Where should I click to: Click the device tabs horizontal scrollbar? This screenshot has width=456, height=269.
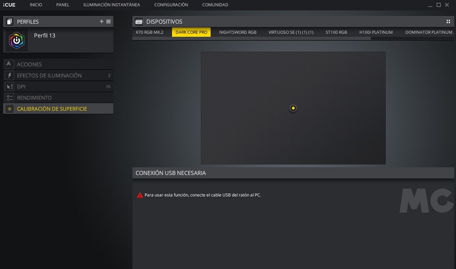point(251,39)
